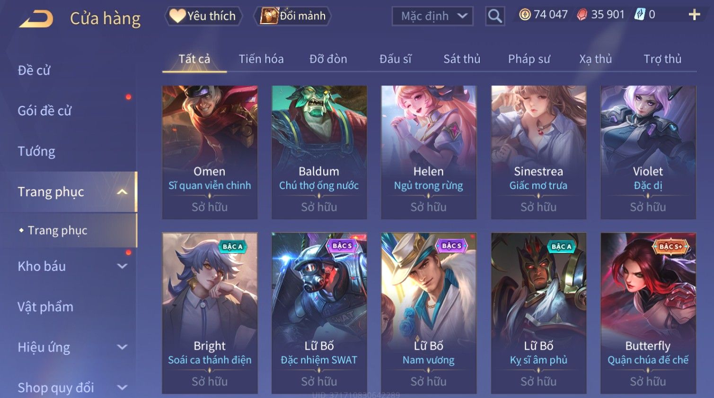Select the Omen Sĩ quan viễn chinh skin
Image resolution: width=714 pixels, height=398 pixels.
(210, 152)
